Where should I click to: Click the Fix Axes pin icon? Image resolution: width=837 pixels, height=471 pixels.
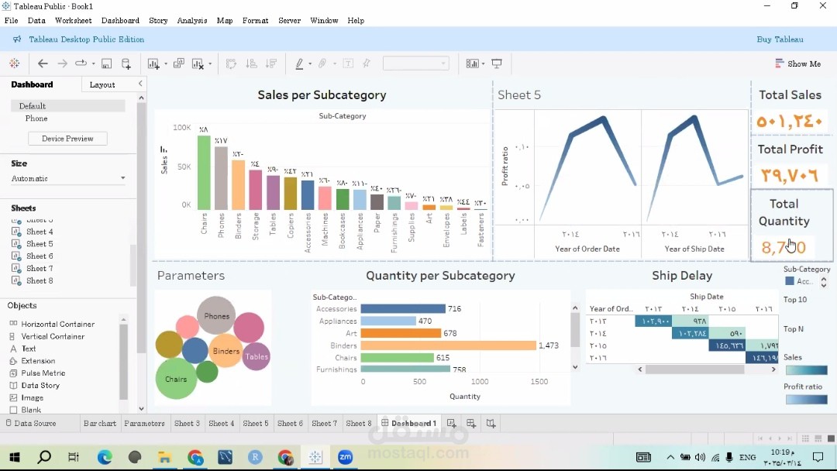[x=367, y=64]
